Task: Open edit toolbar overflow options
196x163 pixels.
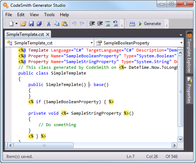Action: 122,26
